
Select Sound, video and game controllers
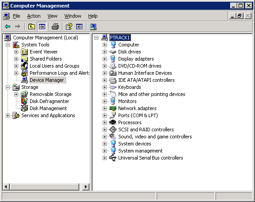(155, 137)
